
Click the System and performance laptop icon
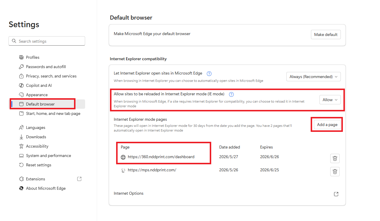click(x=21, y=156)
